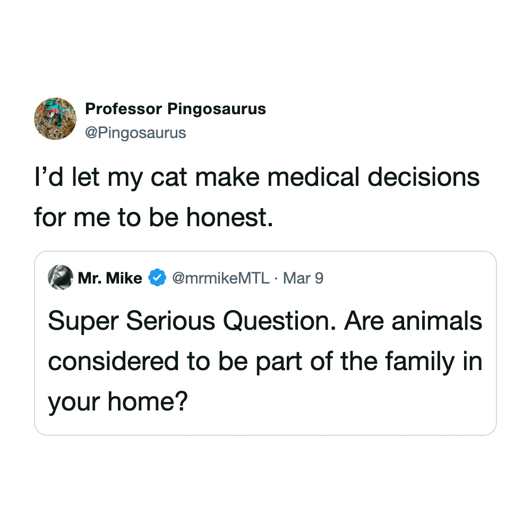
Task: Click the 'your home?' line in the quoted tweet
Action: coord(118,402)
